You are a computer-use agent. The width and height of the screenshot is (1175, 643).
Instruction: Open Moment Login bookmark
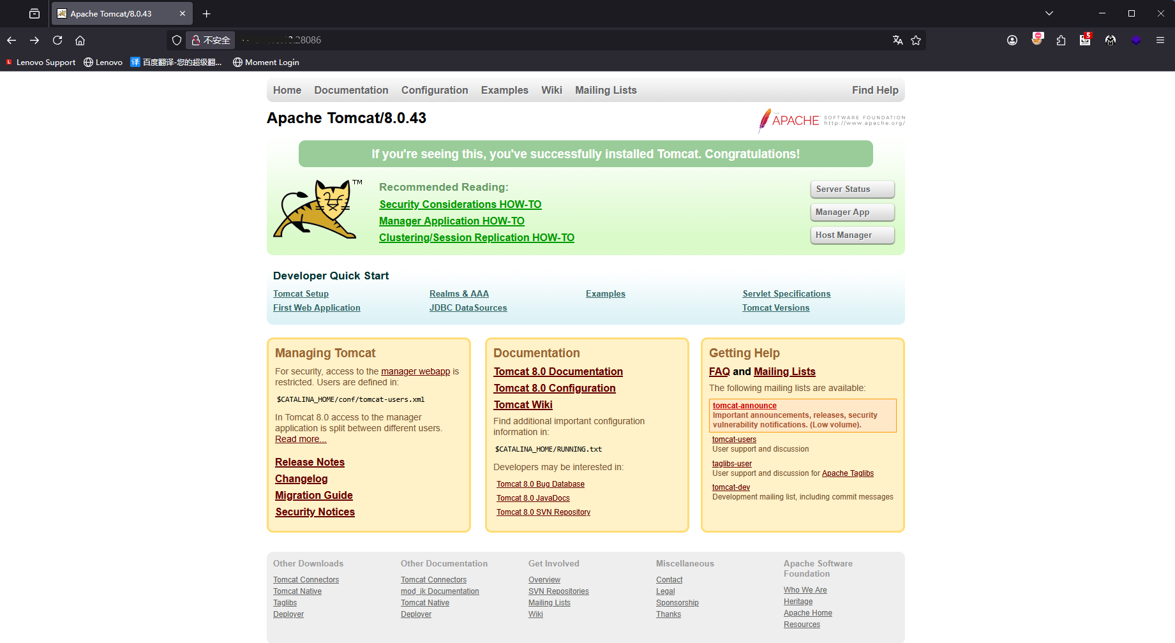[x=266, y=62]
